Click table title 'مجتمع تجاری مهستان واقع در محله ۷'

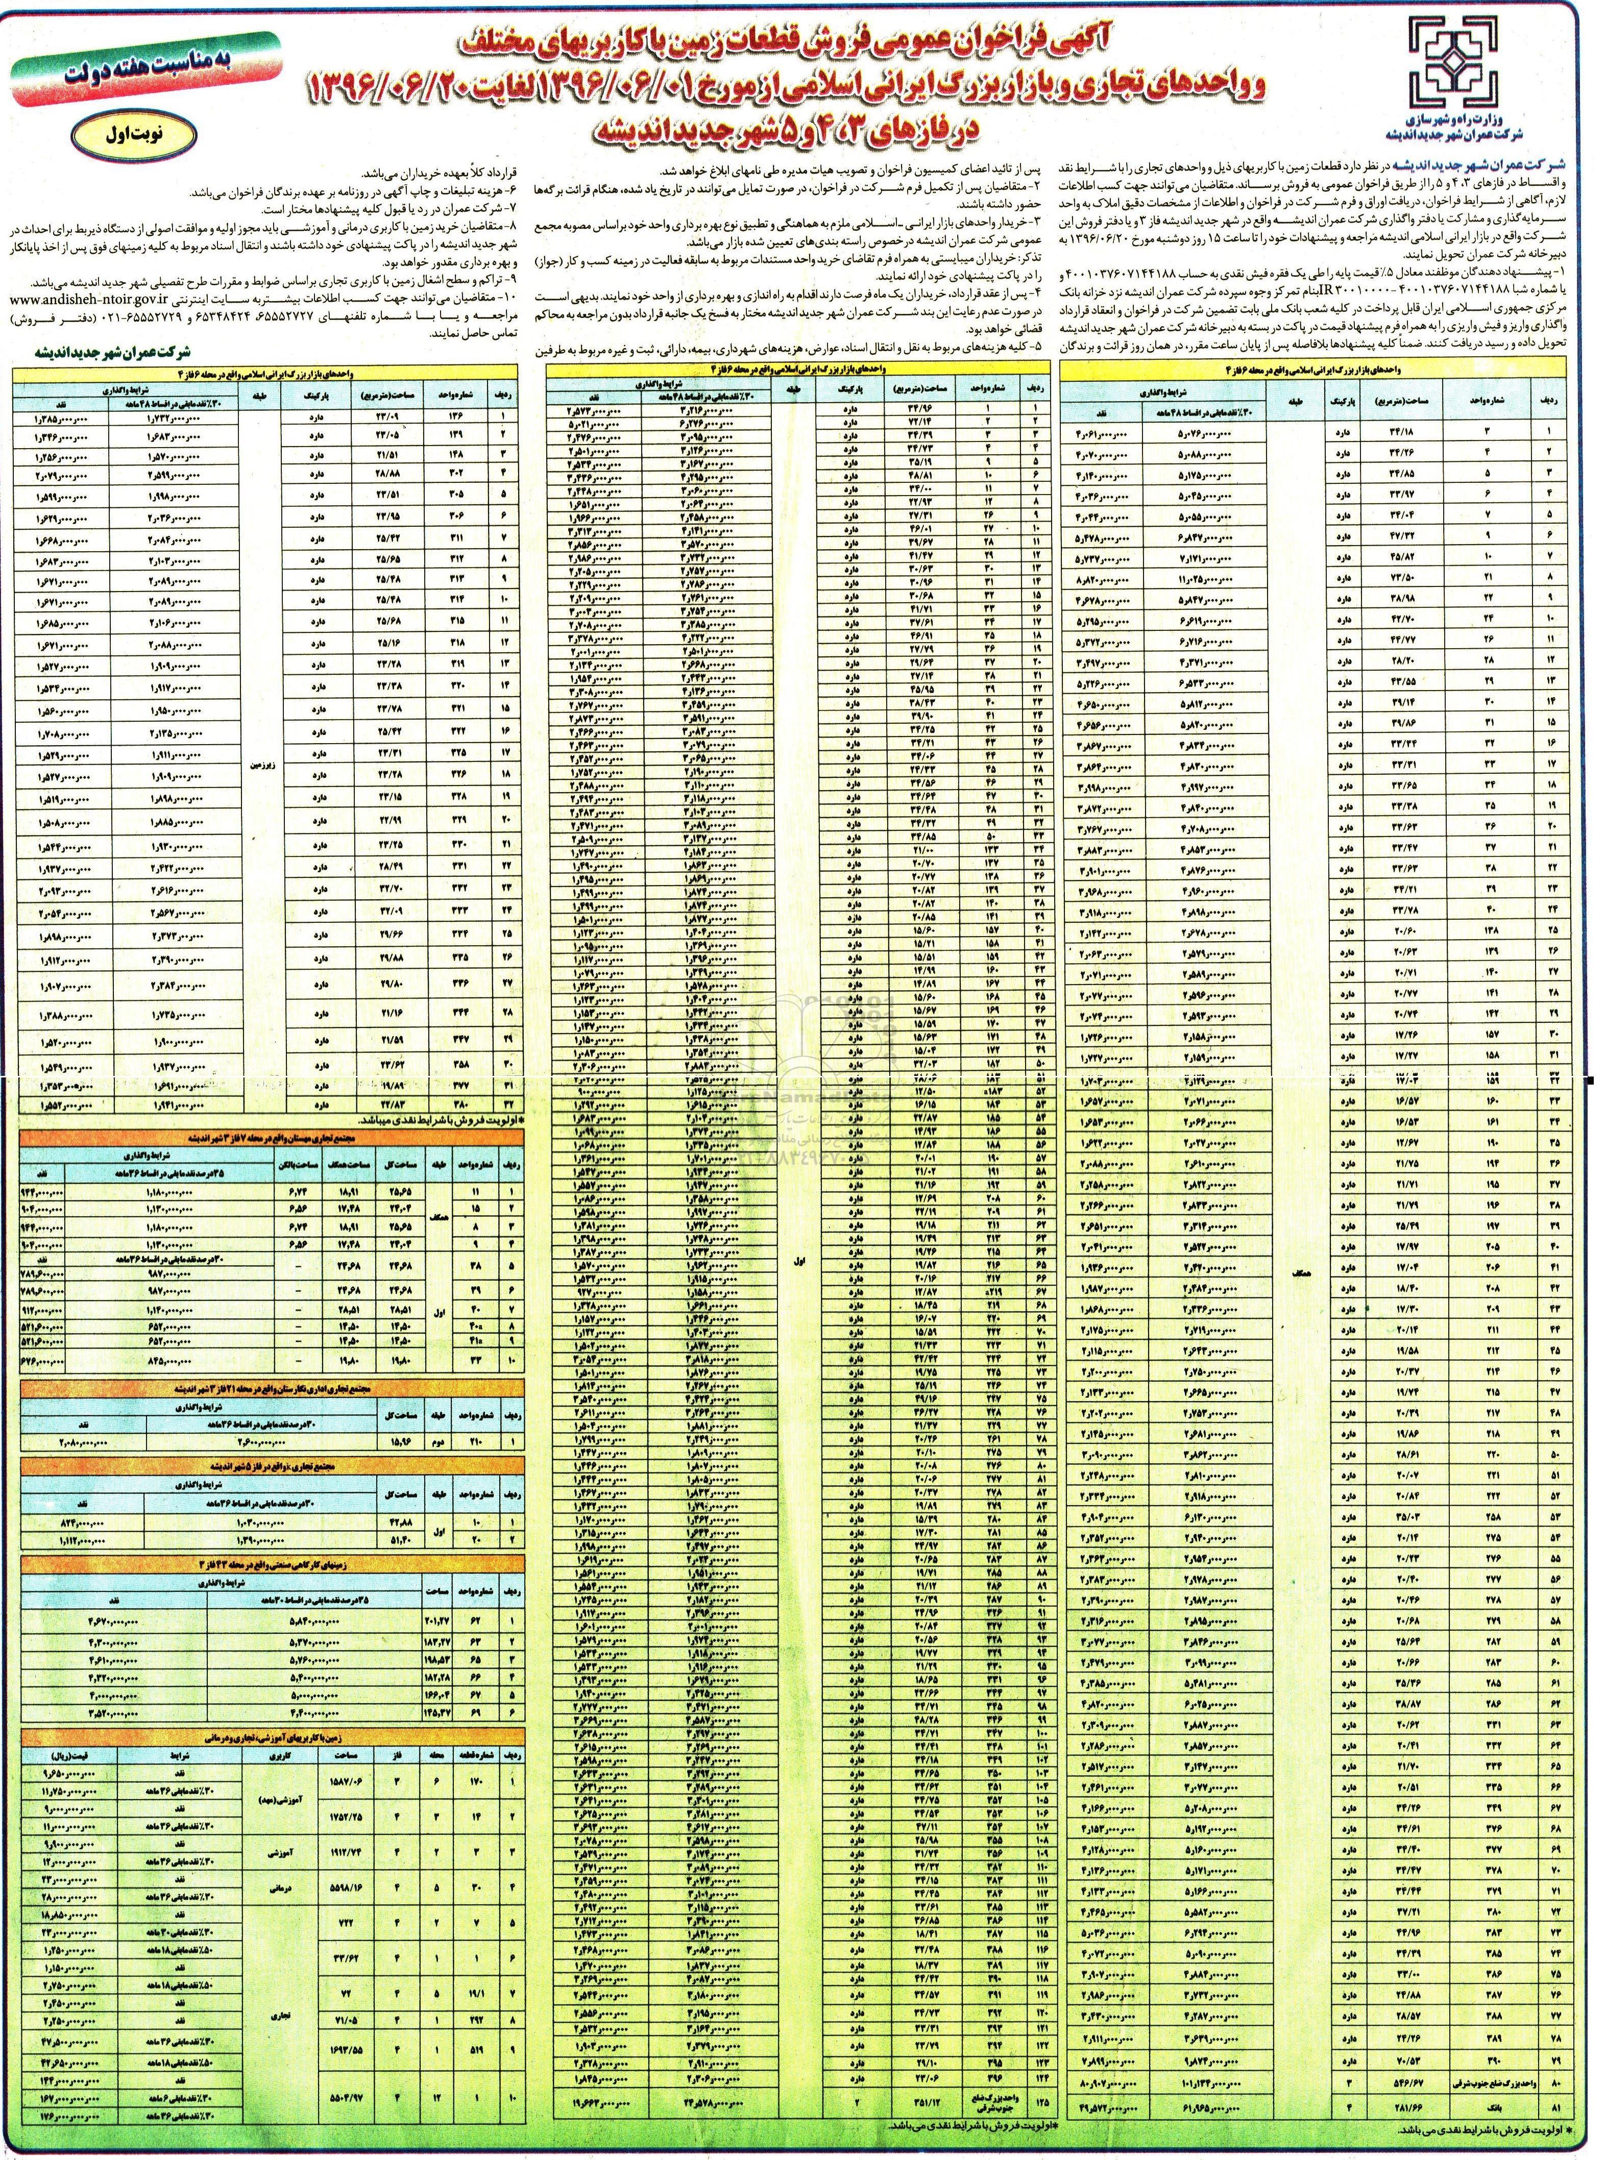pyautogui.click(x=272, y=1138)
